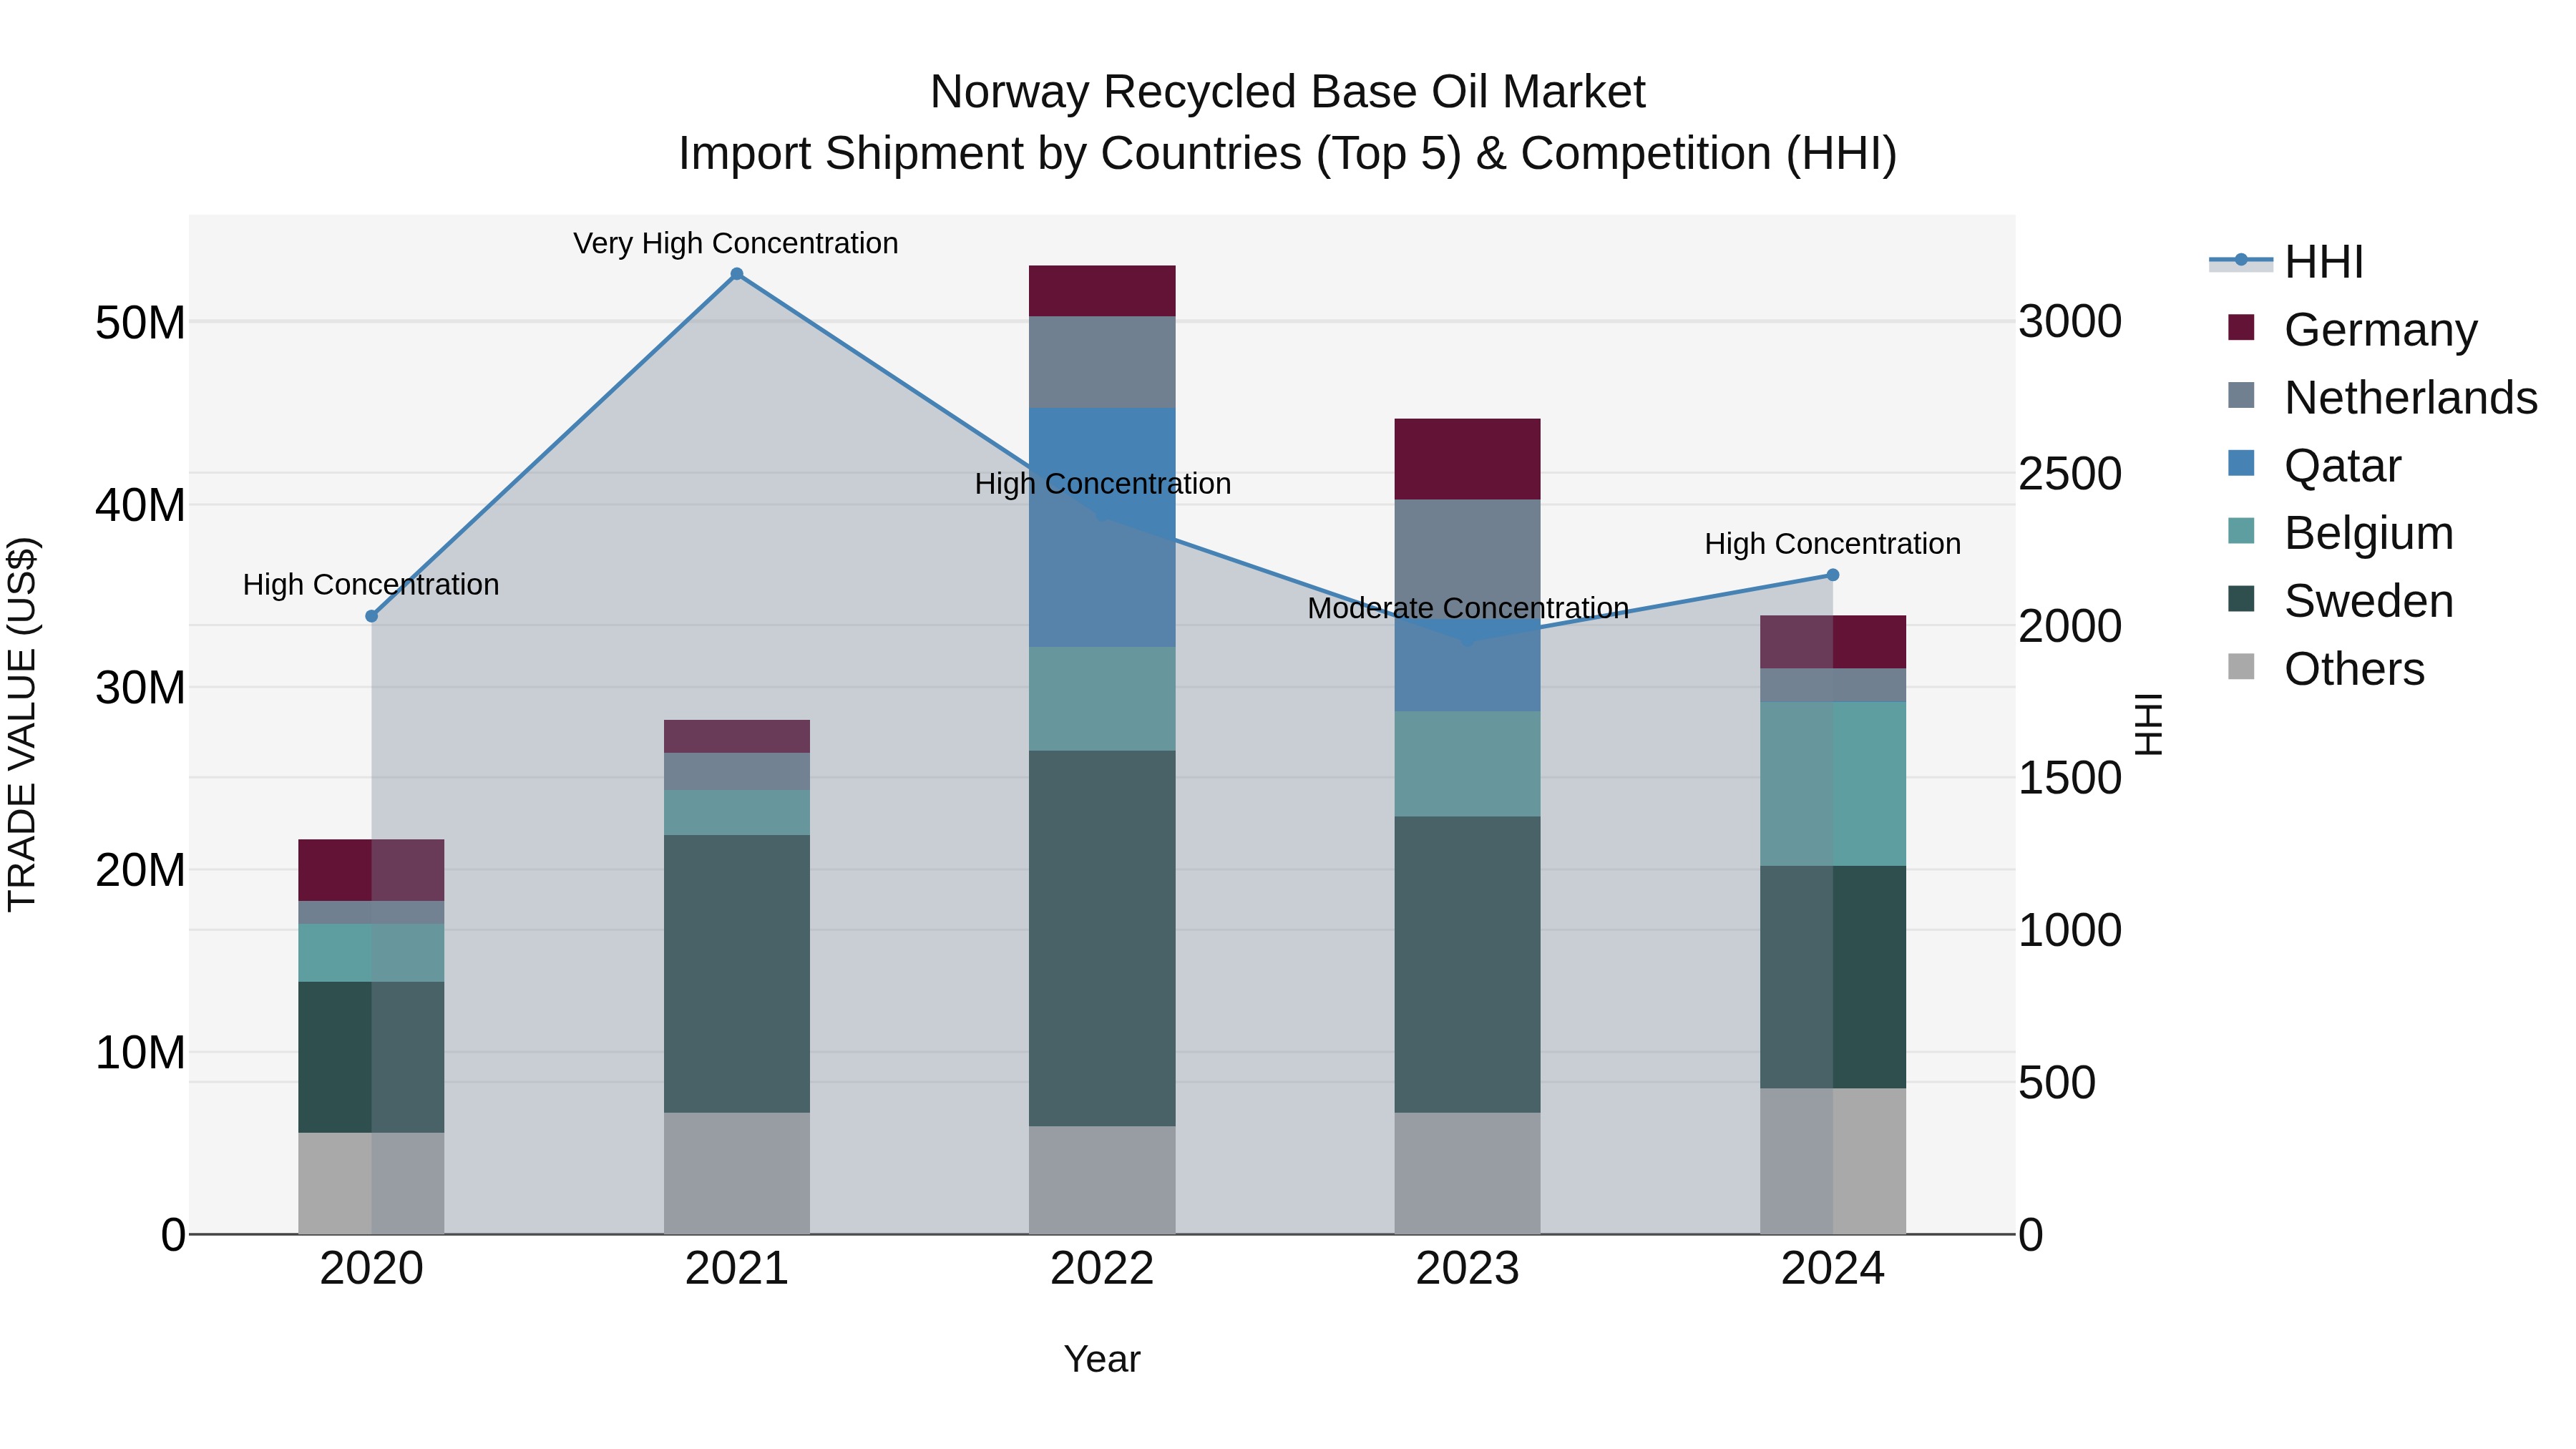Image resolution: width=2576 pixels, height=1449 pixels.
Task: Click the 50M left axis tick label
Action: (x=140, y=323)
